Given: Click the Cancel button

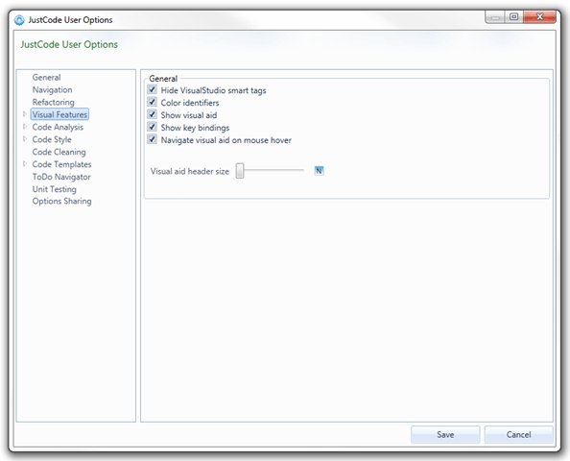Looking at the screenshot, I should pos(519,435).
